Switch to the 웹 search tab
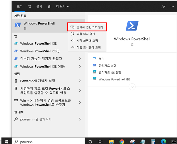 point(49,6)
